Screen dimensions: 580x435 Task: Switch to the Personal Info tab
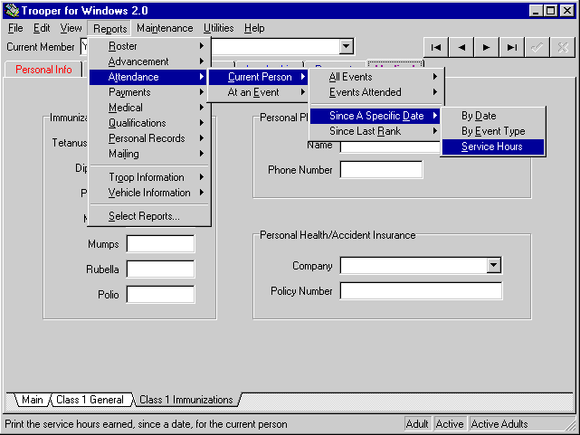point(43,70)
